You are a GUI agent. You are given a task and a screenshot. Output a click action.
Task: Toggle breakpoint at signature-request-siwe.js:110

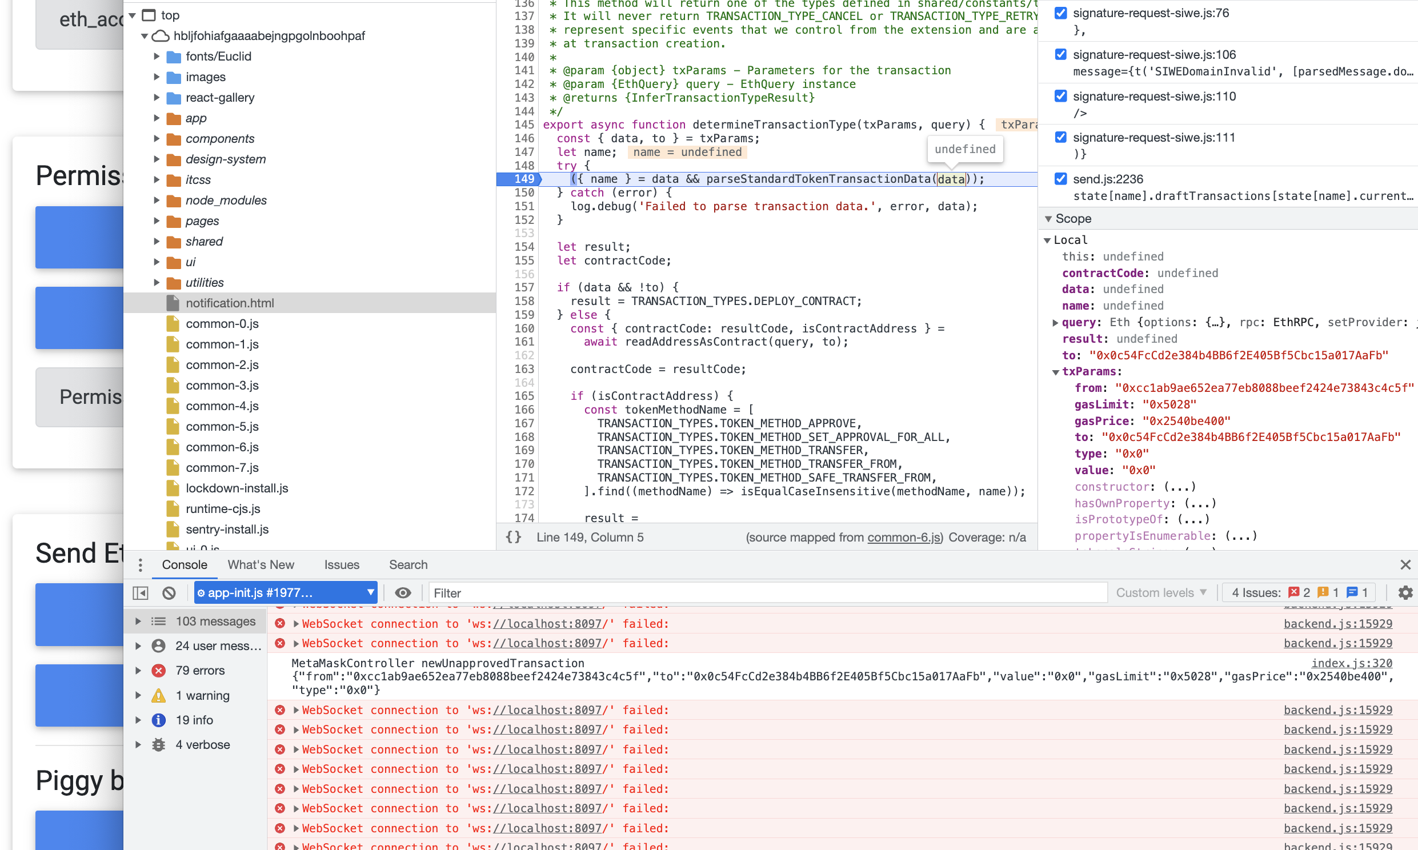pyautogui.click(x=1061, y=95)
